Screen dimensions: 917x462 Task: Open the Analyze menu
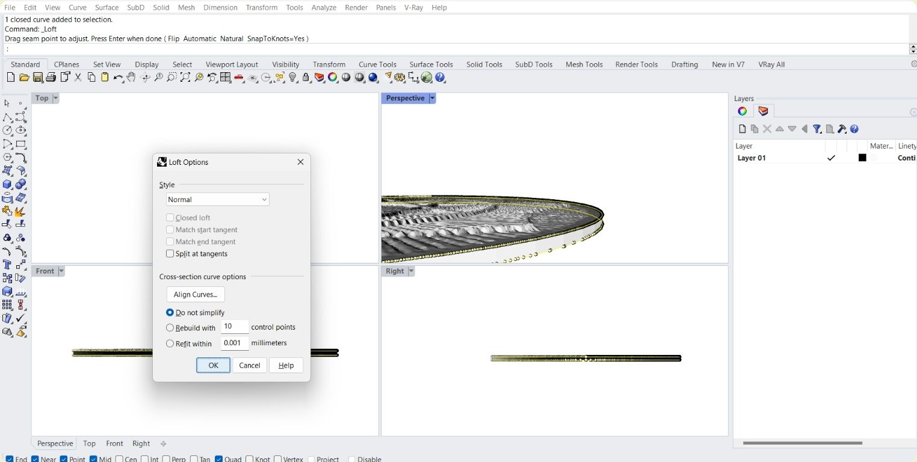324,7
